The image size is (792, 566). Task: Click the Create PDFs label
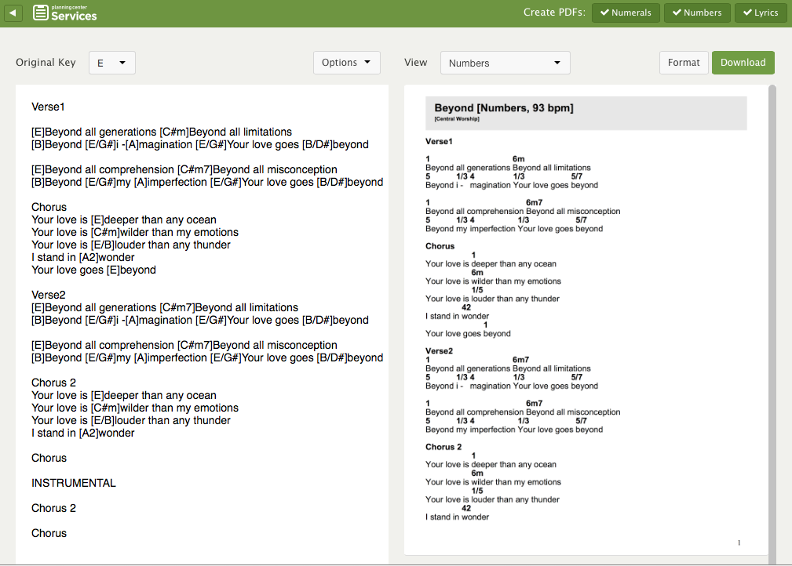pyautogui.click(x=554, y=13)
